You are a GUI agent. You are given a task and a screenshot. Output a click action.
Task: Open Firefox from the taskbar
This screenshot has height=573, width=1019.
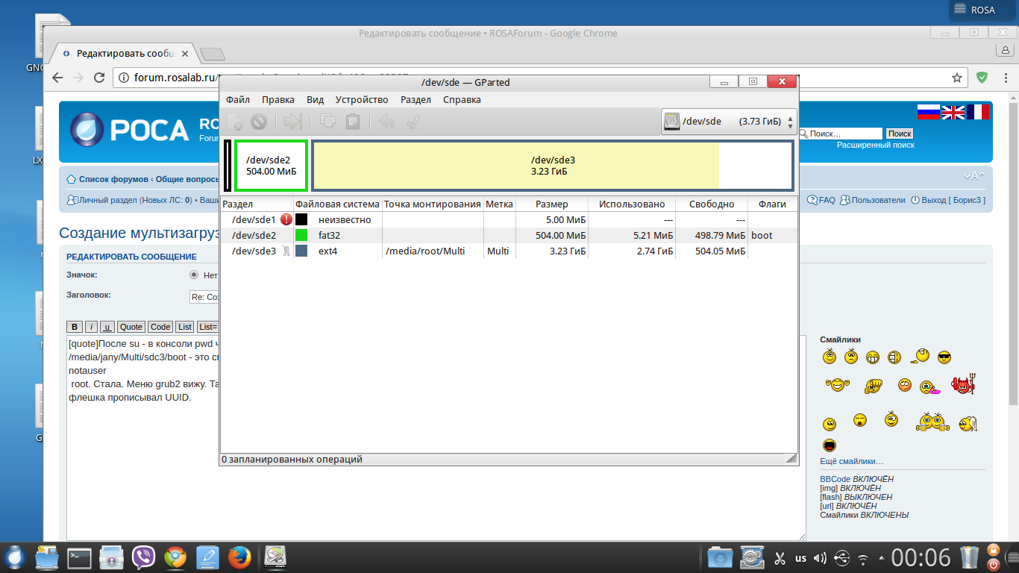[239, 557]
